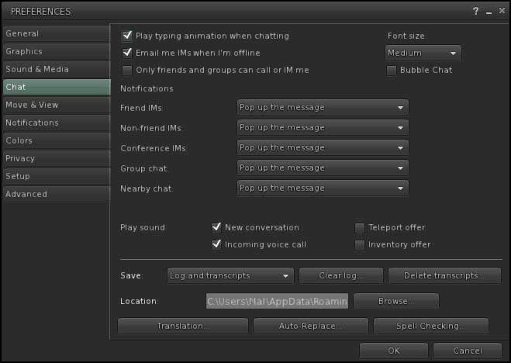Switch to the Graphics tab
Screen dimensions: 511x363
click(x=55, y=51)
